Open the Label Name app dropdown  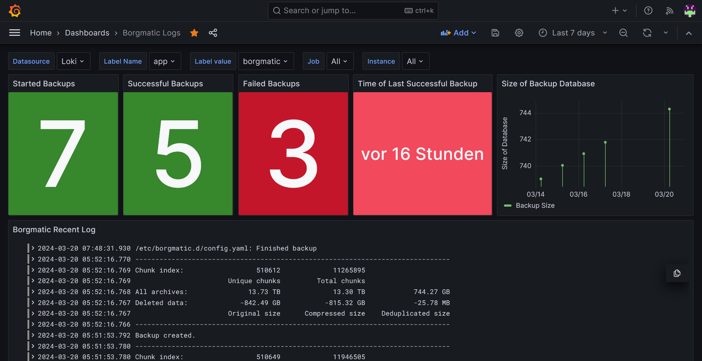[165, 61]
